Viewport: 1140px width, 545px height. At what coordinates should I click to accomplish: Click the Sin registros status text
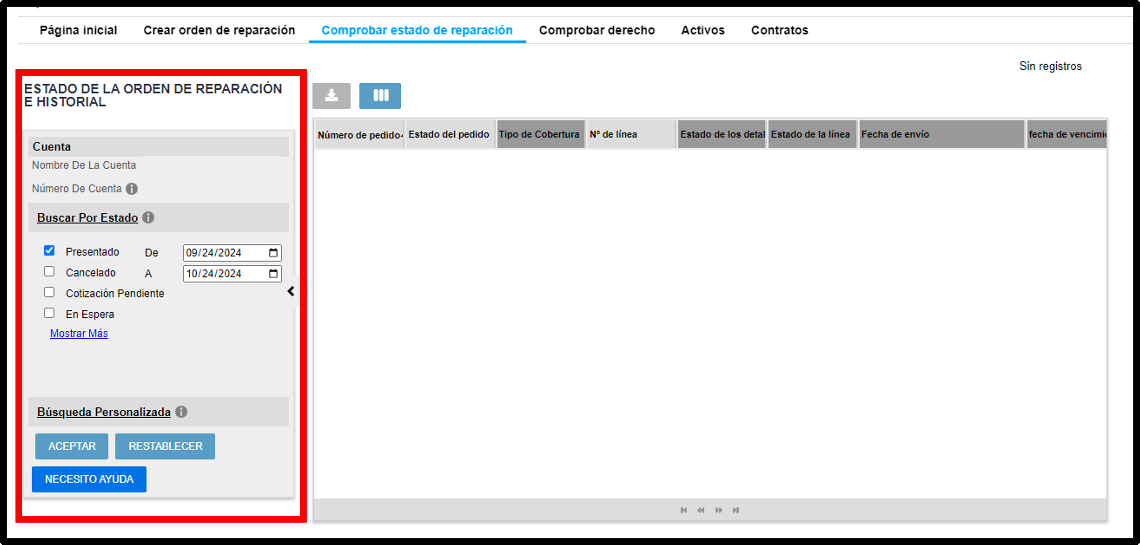[x=1050, y=66]
